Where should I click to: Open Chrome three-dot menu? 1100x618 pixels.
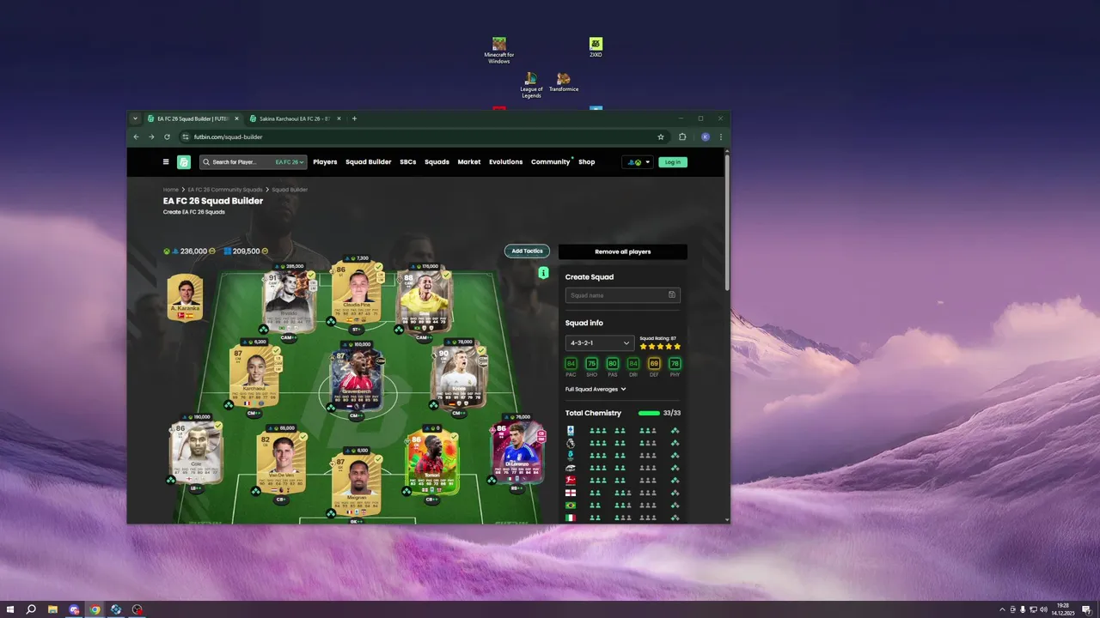click(x=720, y=136)
